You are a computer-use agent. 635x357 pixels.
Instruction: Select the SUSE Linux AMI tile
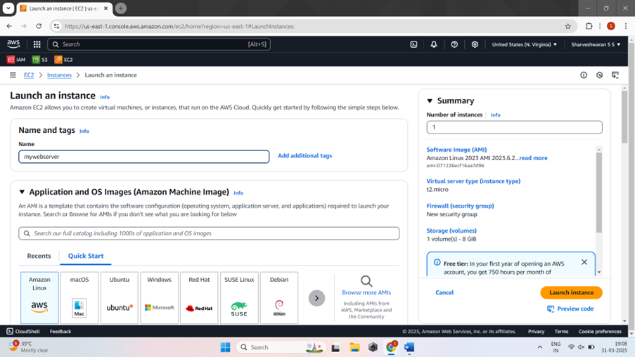[x=239, y=297]
